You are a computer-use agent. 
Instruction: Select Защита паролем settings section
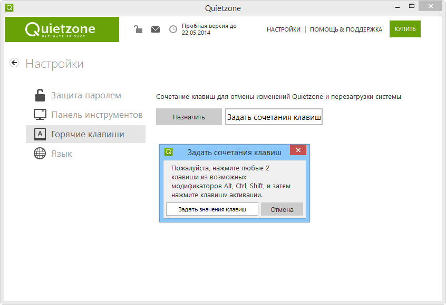point(86,95)
